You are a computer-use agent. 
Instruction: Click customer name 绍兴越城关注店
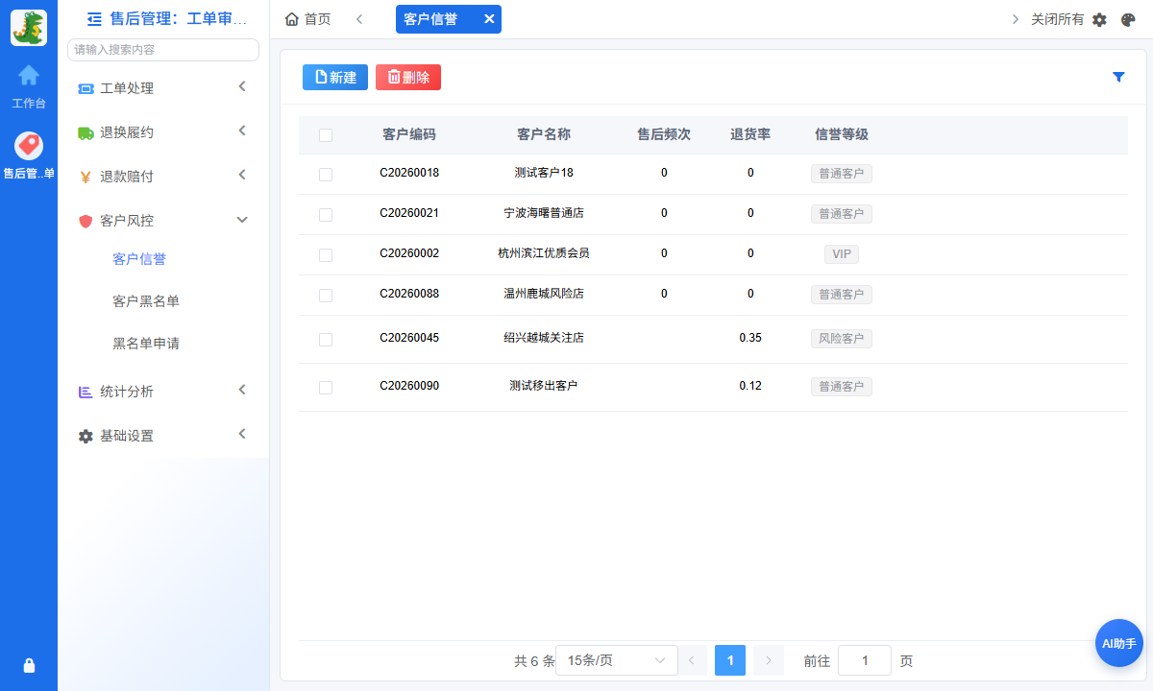coord(544,338)
